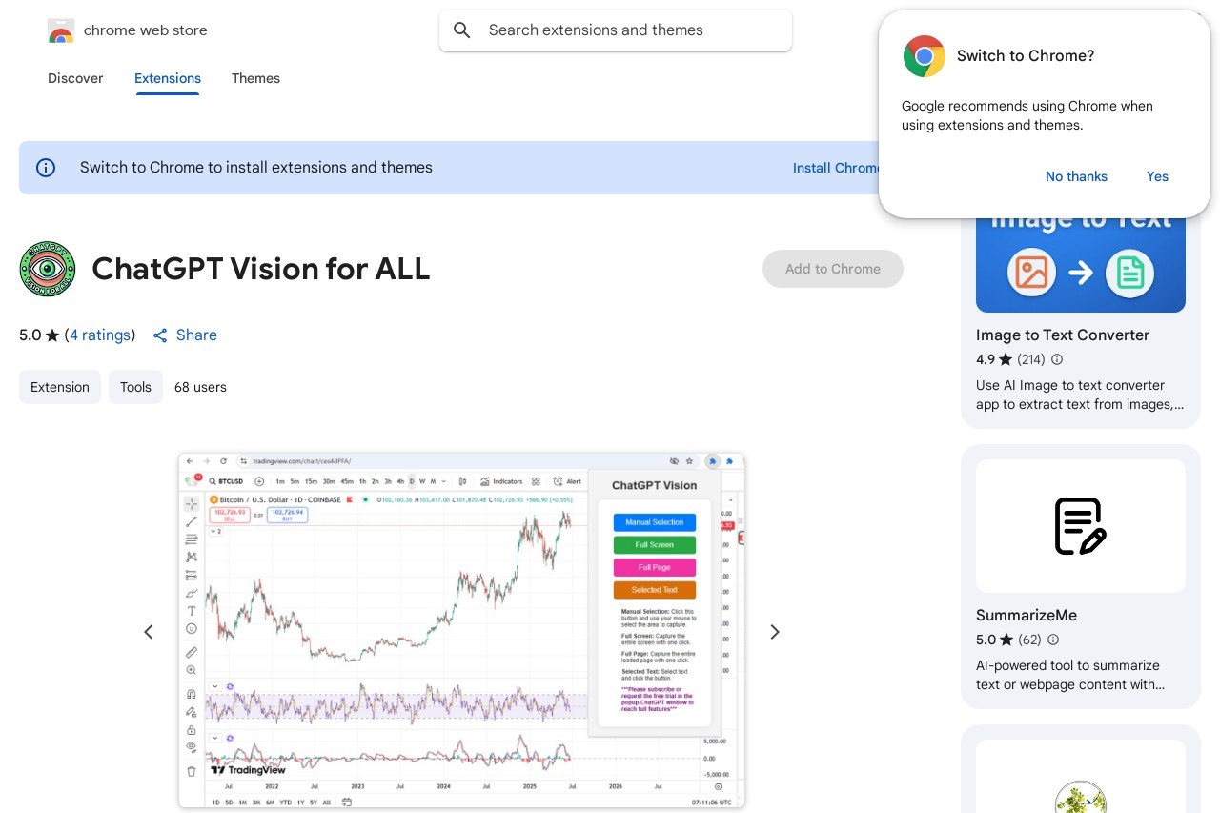1220x813 pixels.
Task: Click No thanks in the popup
Action: [1076, 176]
